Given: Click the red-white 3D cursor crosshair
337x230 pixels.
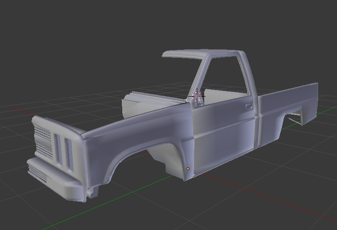Looking at the screenshot, I should 197,97.
